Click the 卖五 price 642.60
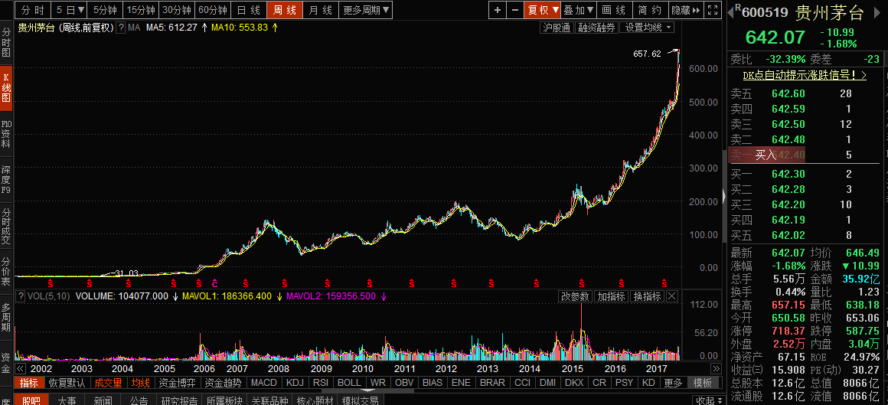Screen dimensions: 888x405 788,93
